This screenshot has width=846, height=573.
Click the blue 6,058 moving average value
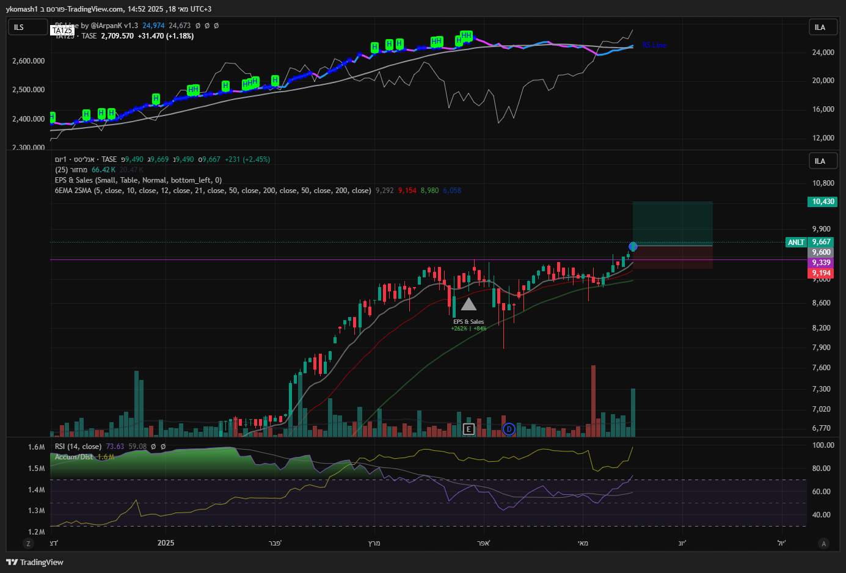pyautogui.click(x=452, y=191)
